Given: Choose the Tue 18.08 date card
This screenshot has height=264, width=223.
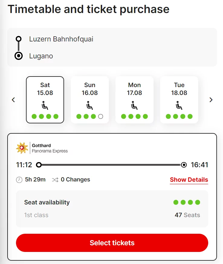Looking at the screenshot, I should coord(179,89).
